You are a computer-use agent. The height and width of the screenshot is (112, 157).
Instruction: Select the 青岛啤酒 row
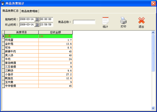39,63
